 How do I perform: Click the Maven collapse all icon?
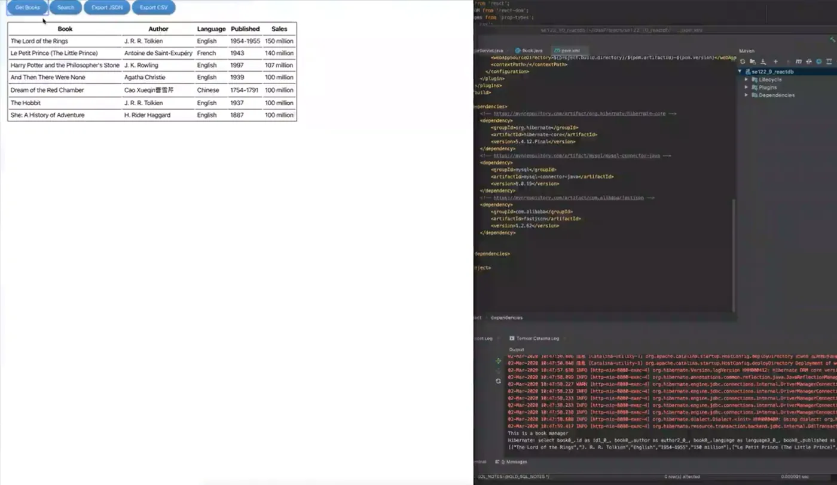coord(829,62)
